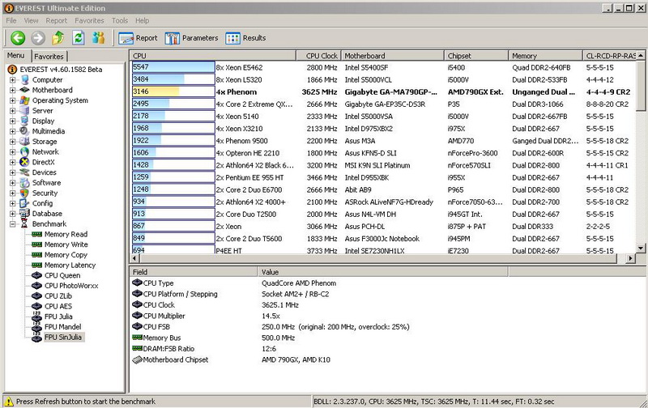Screen dimensions: 648x408
Task: Click the horizontal scrollbar right arrow
Action: 630,258
